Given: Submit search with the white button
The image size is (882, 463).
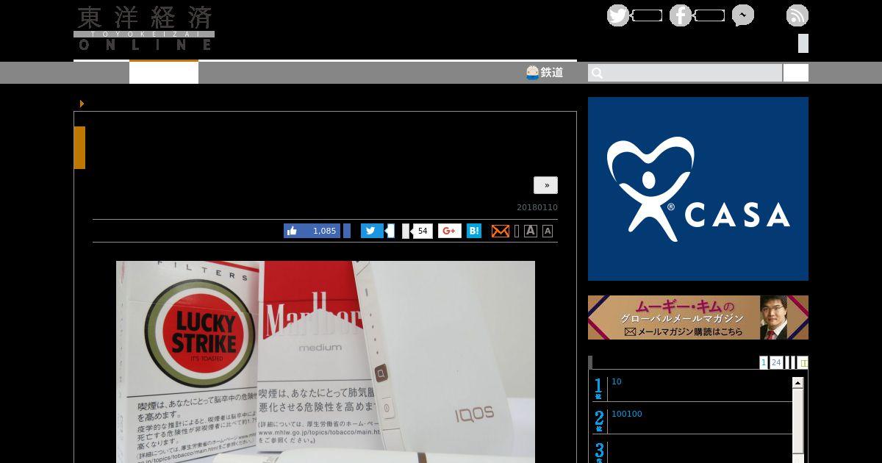Looking at the screenshot, I should coord(796,73).
